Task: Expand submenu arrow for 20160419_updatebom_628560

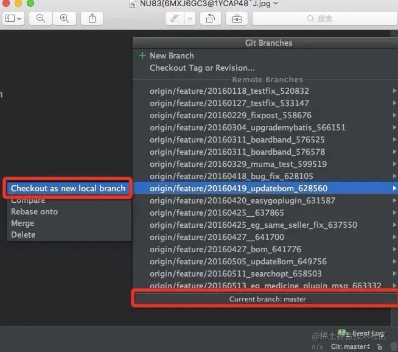Action: click(394, 188)
